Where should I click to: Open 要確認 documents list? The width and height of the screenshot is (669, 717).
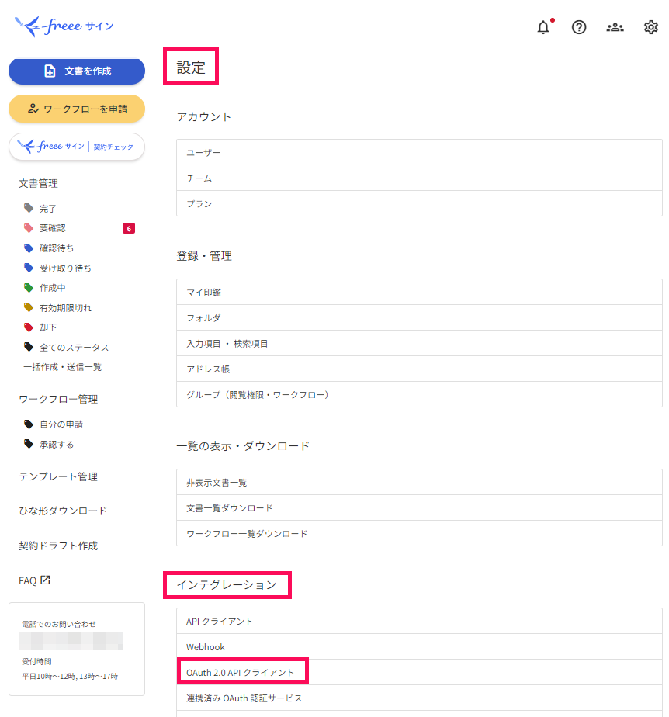(x=53, y=228)
